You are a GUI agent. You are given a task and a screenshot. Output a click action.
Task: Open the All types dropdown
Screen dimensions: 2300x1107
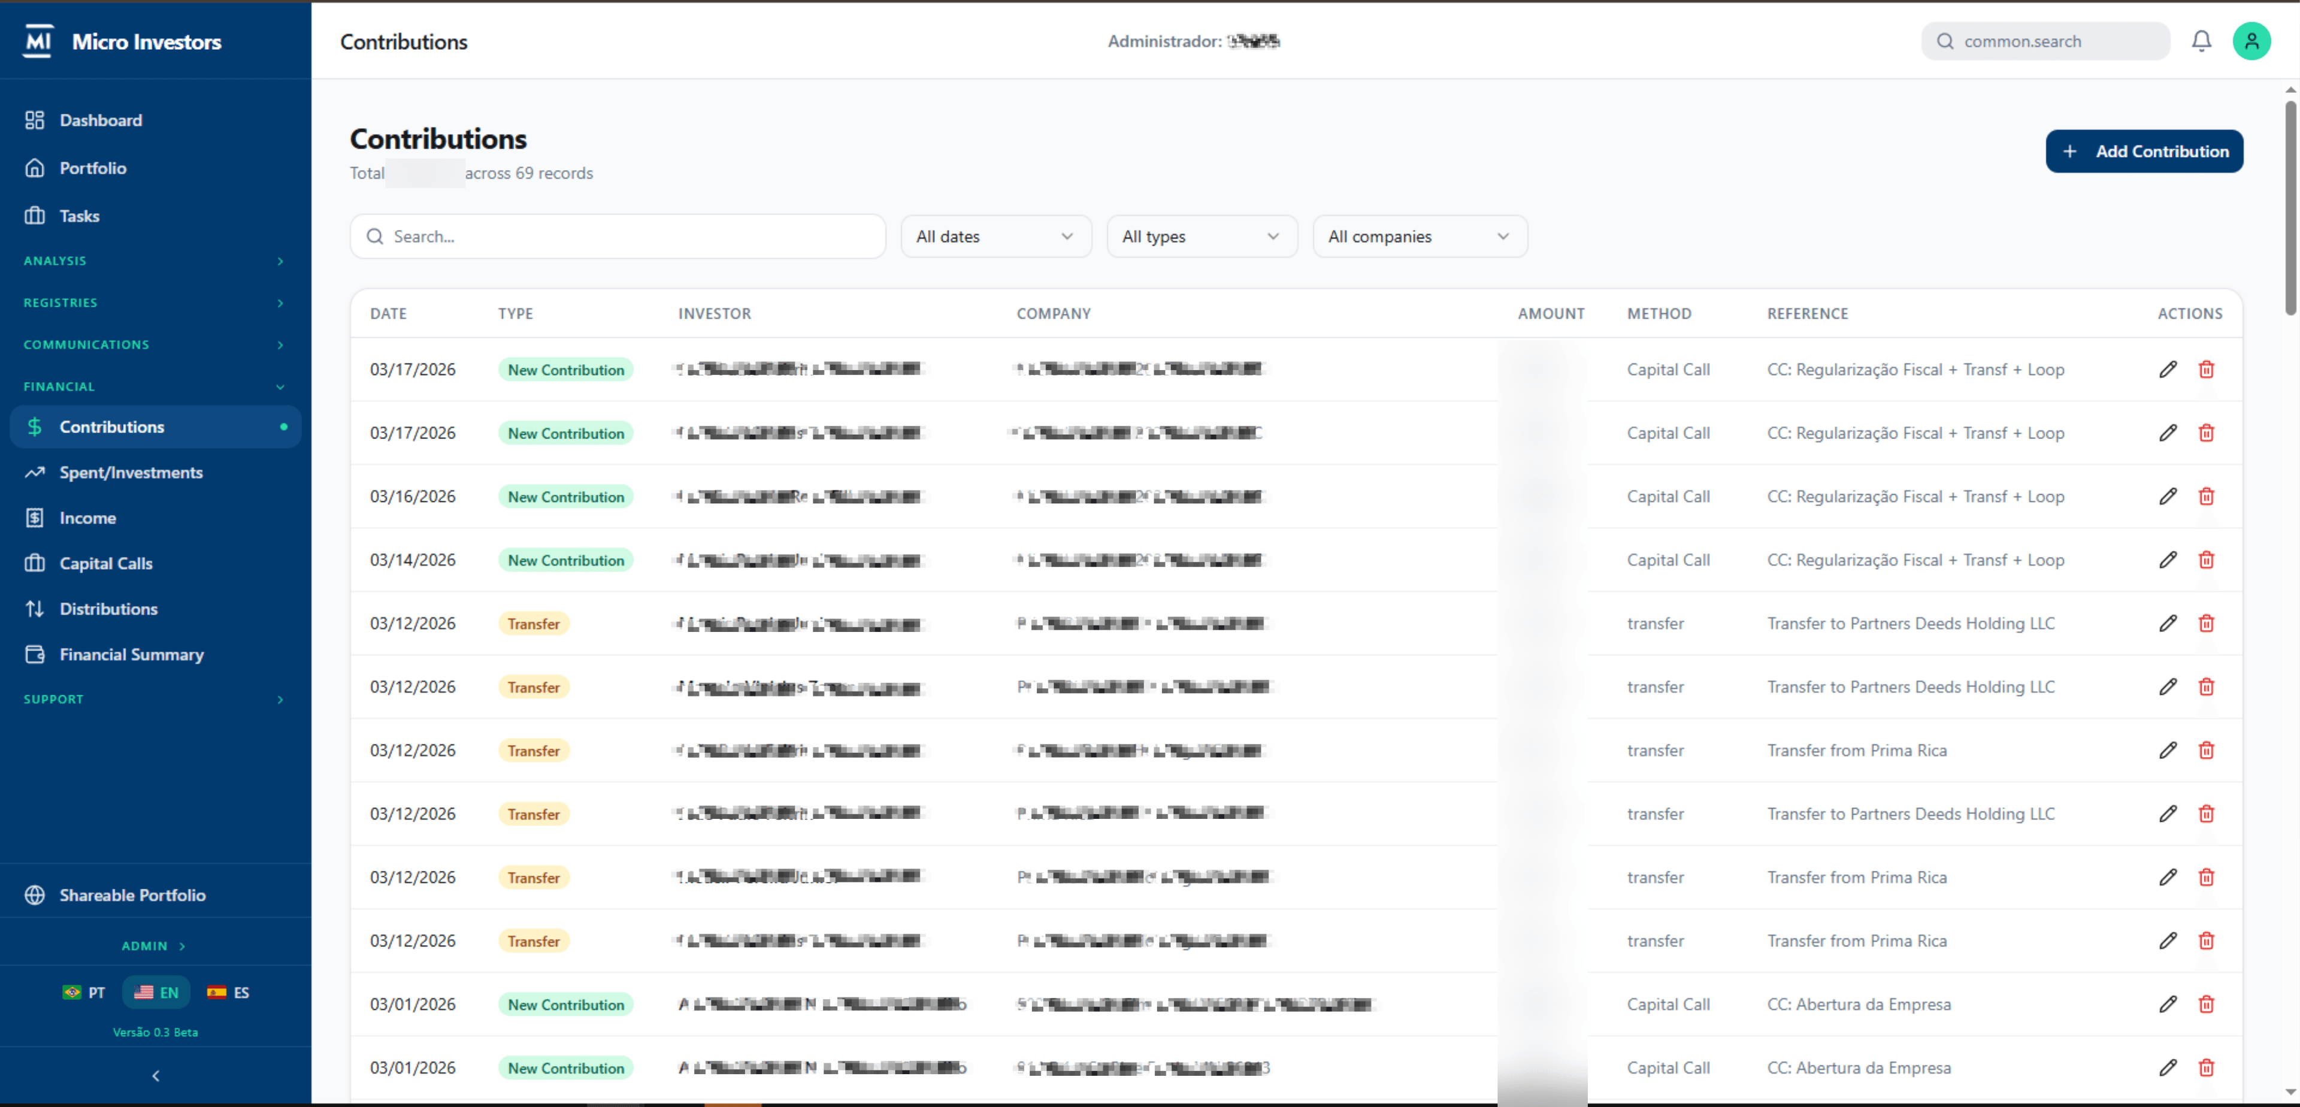(x=1202, y=237)
